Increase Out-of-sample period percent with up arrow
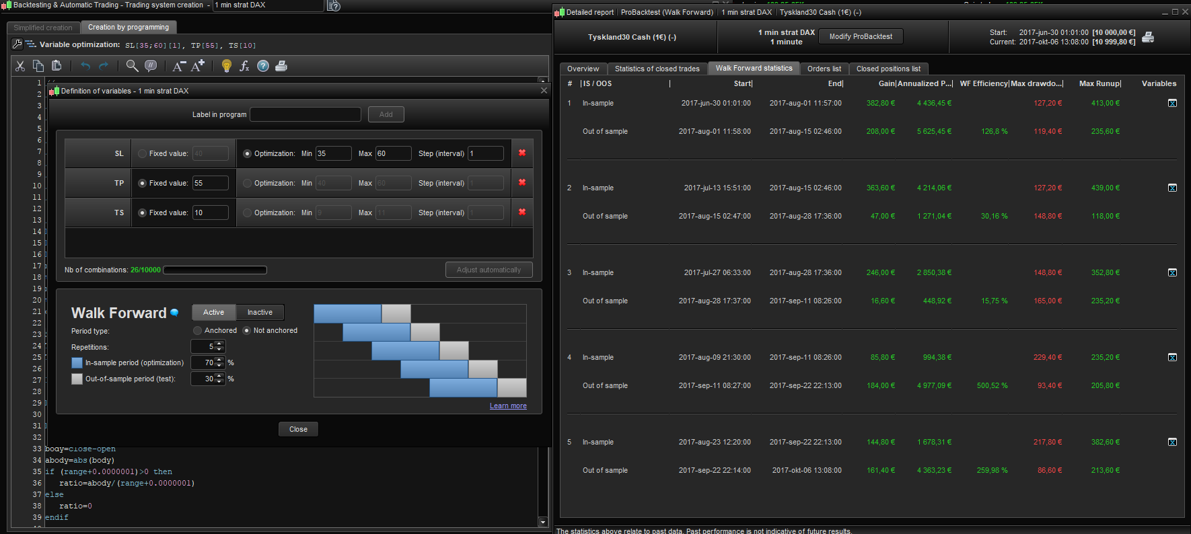 (219, 376)
